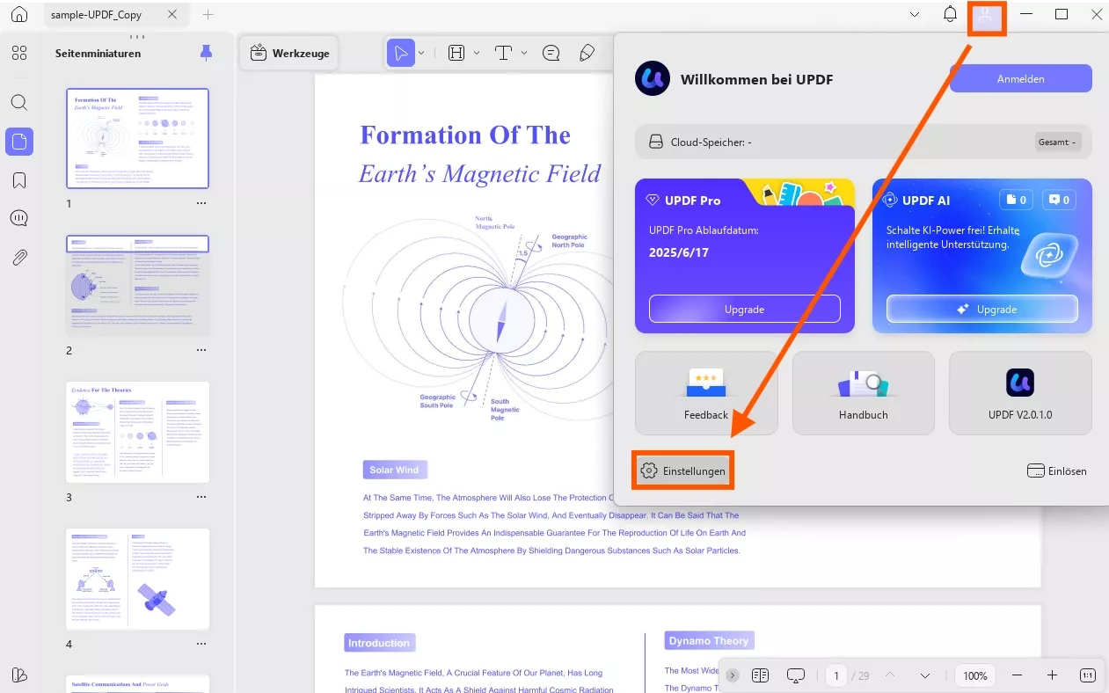Open the page display mode icon
1109x693 pixels.
pyautogui.click(x=760, y=675)
